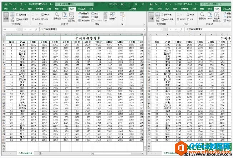Click New file icon in left window toolbar

point(21,4)
